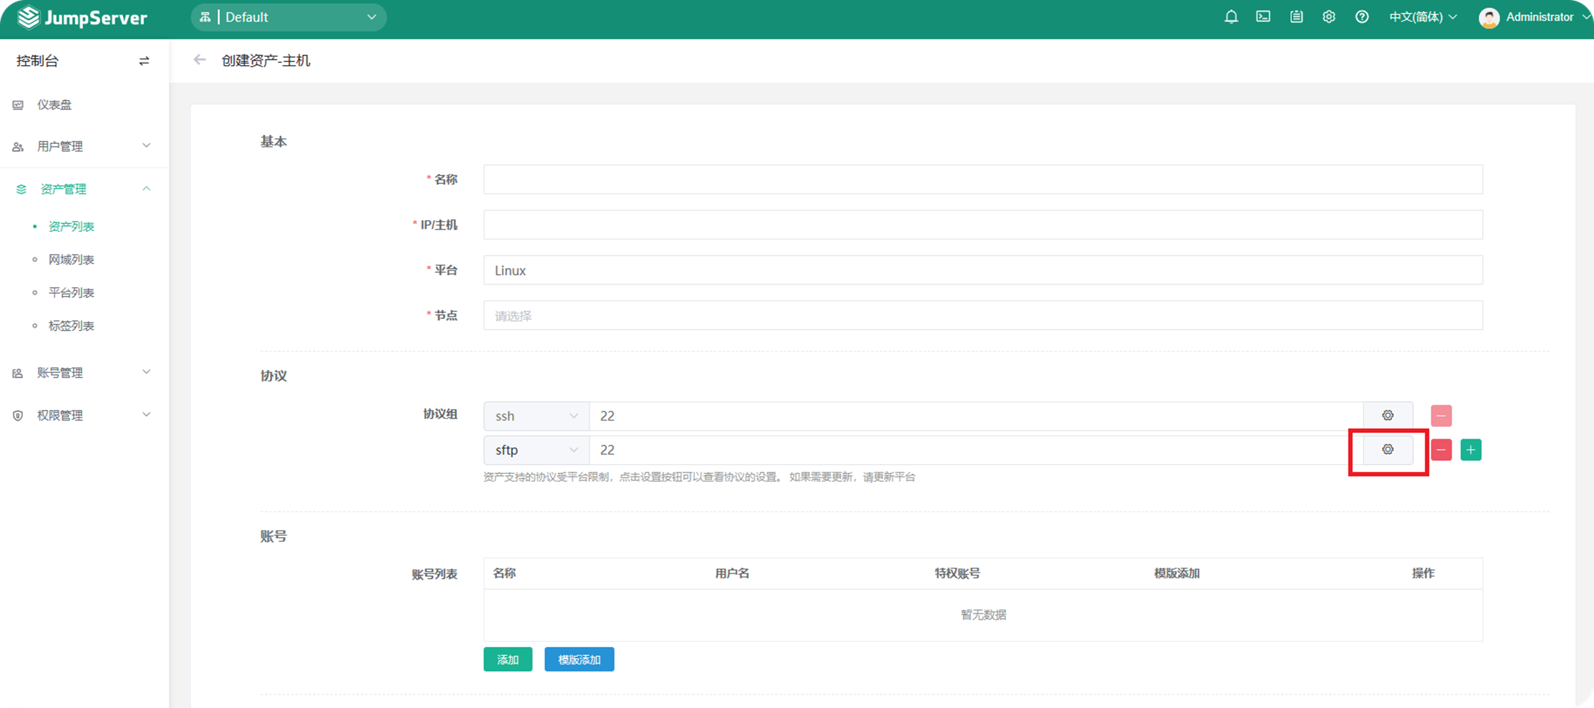1594x708 pixels.
Task: Add a new protocol row
Action: click(x=1470, y=450)
